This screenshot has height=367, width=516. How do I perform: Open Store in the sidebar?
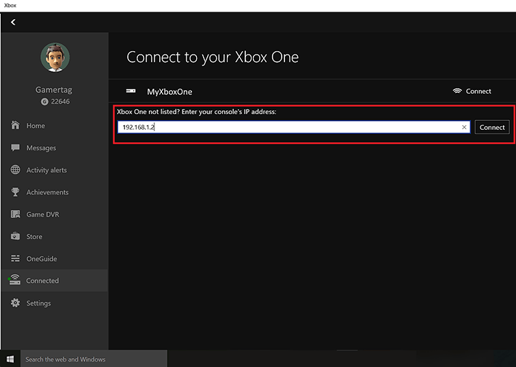(34, 236)
